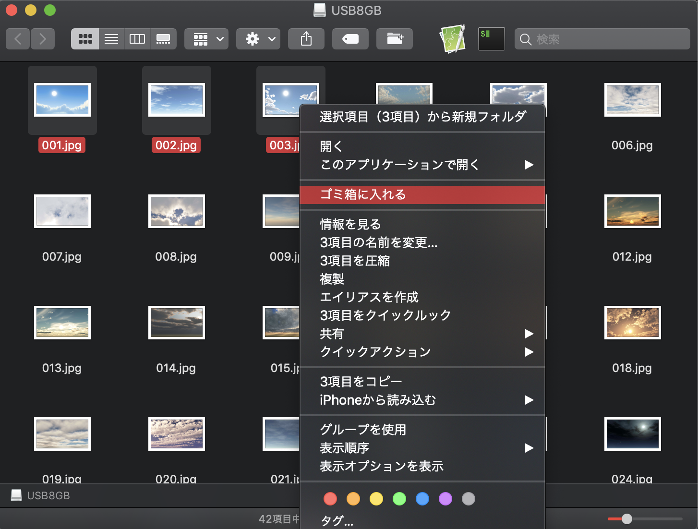The height and width of the screenshot is (529, 698).
Task: Launch CotEditor from the toolbar
Action: (x=452, y=39)
